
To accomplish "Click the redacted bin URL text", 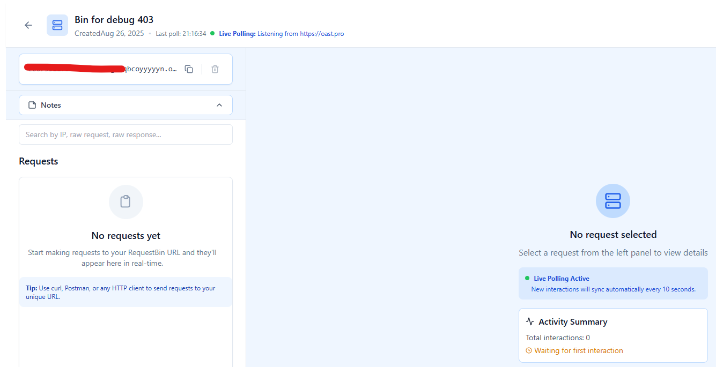I will pyautogui.click(x=101, y=69).
